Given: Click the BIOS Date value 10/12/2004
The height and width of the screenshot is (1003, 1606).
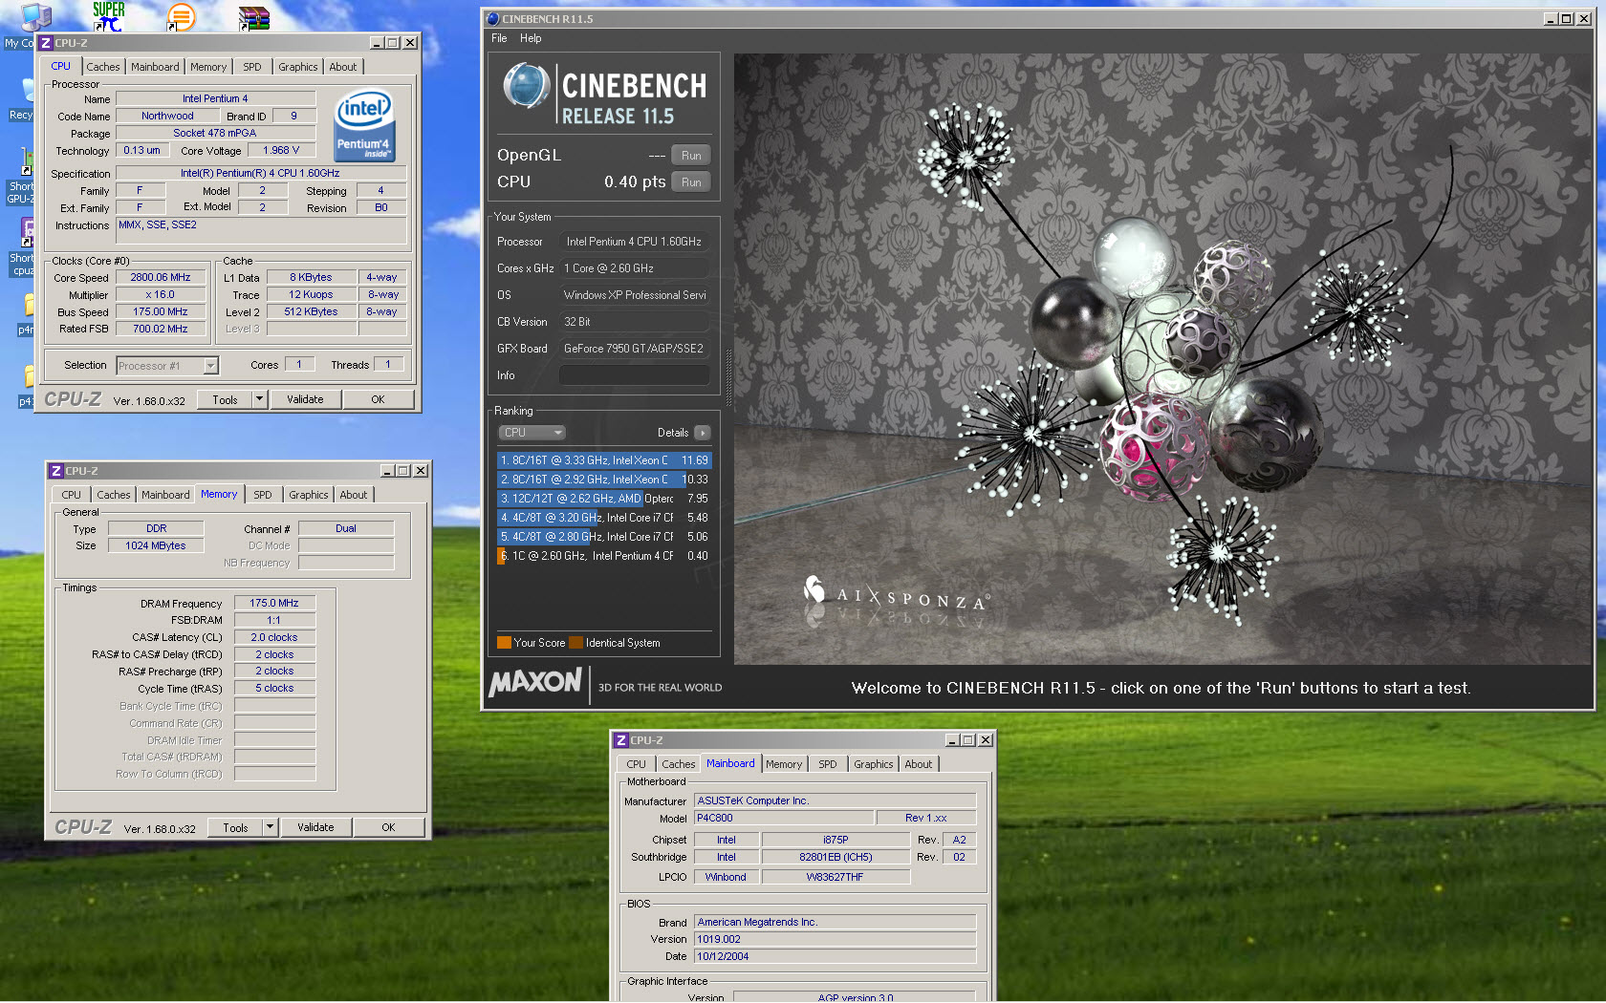Looking at the screenshot, I should tap(835, 956).
